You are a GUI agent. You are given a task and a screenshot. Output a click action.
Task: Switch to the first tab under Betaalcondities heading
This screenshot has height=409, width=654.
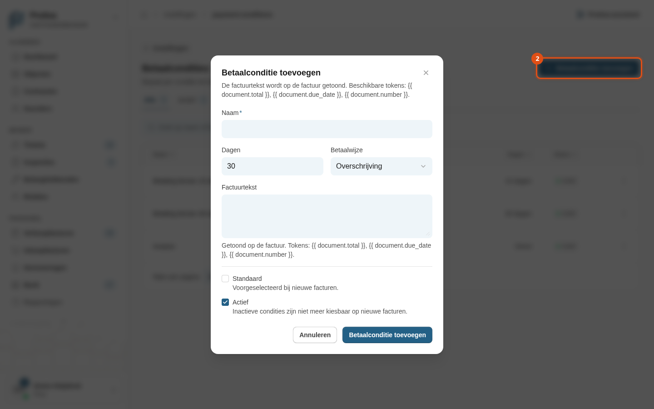[155, 100]
